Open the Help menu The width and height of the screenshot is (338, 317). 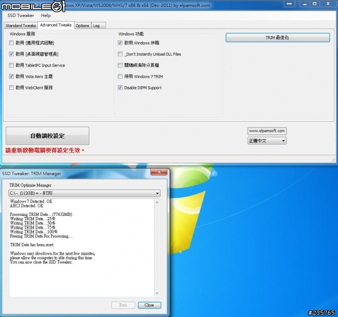(x=46, y=15)
